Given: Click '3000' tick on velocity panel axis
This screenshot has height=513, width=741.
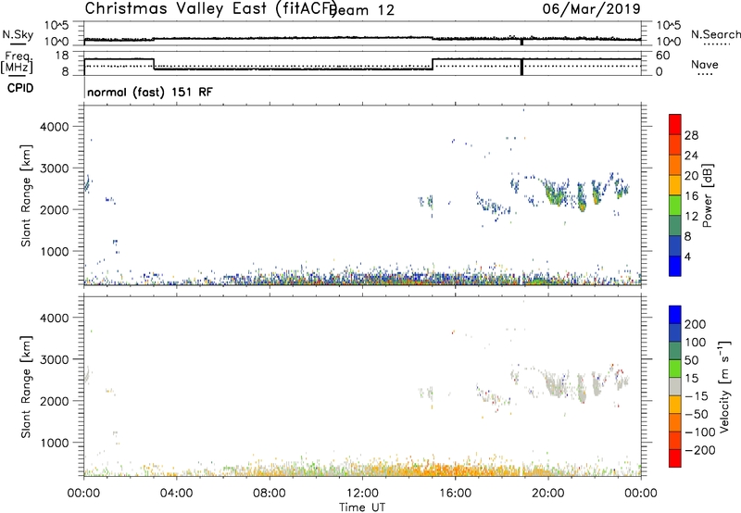Looking at the screenshot, I should point(54,359).
